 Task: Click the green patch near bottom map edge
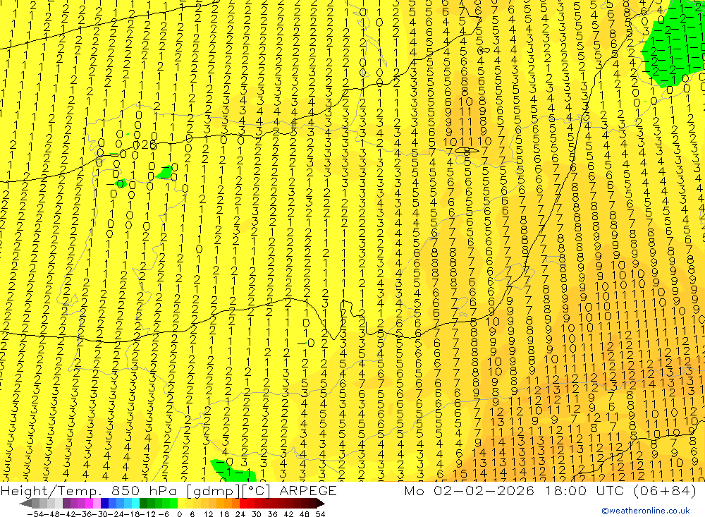point(233,470)
